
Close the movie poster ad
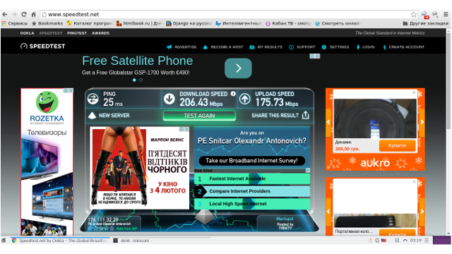(x=186, y=129)
